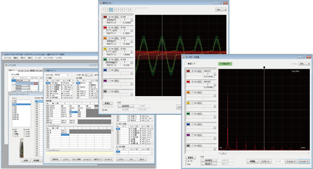The height and width of the screenshot is (169, 313).
Task: Open details arrow for waveform channel 2
Action: pyautogui.click(x=132, y=31)
